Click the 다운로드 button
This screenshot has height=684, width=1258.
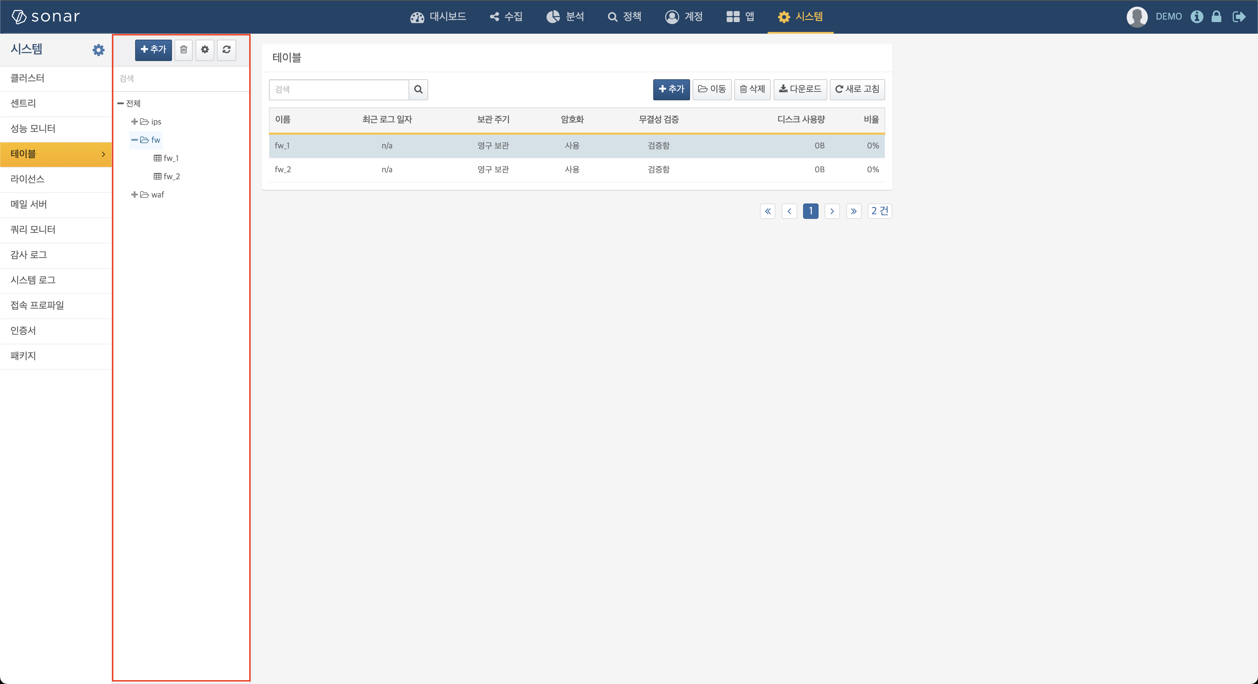(x=800, y=89)
